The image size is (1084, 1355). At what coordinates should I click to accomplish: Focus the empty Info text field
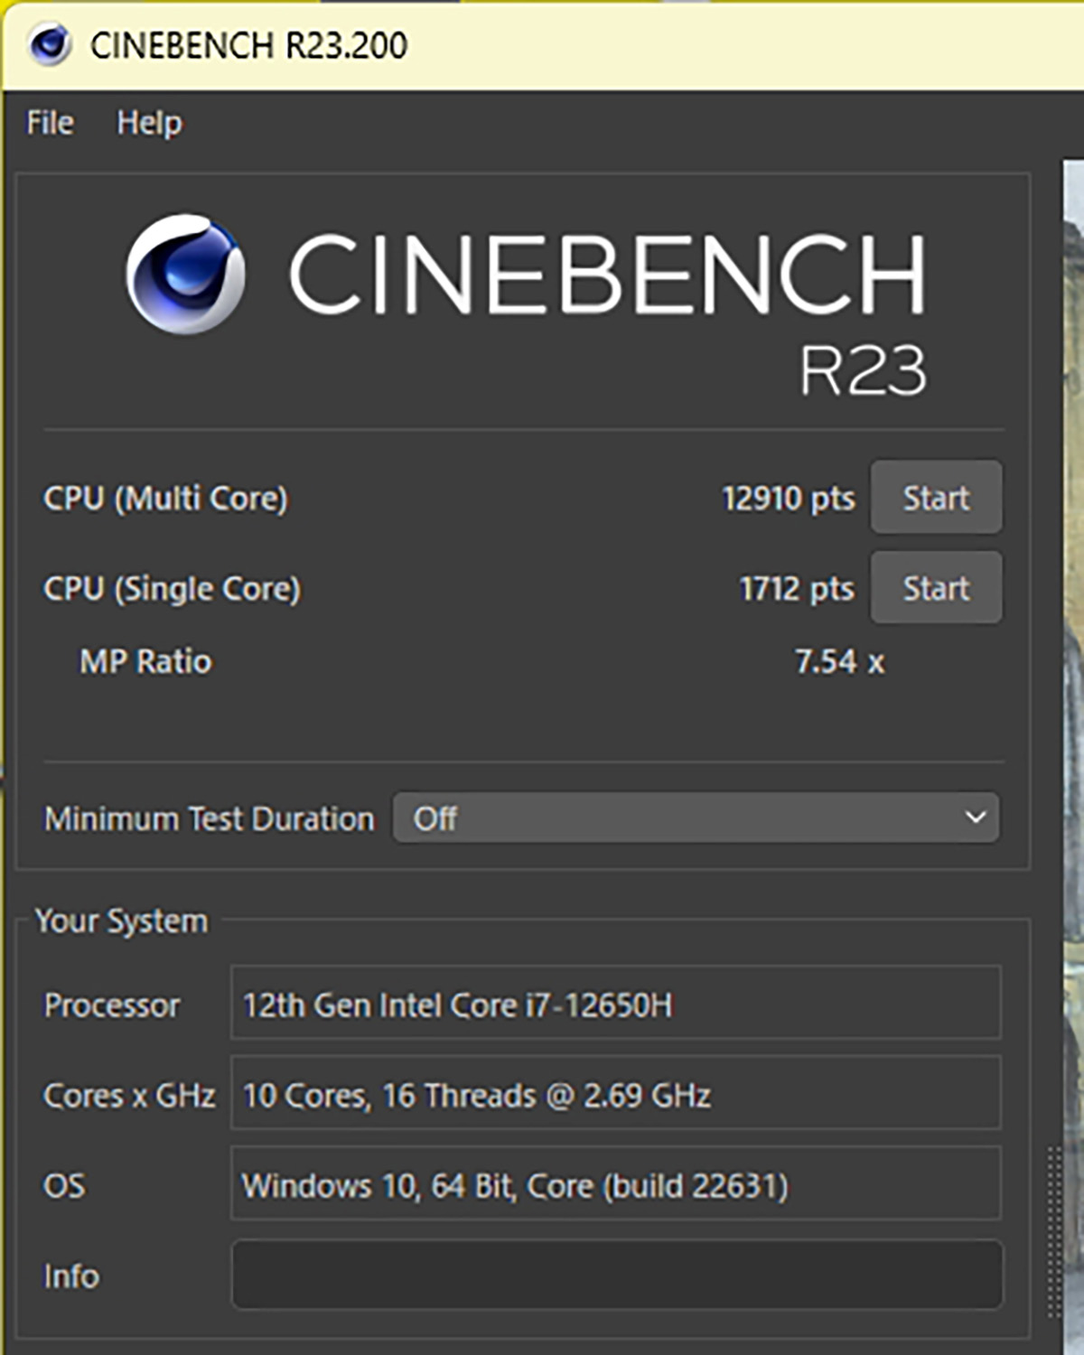tap(617, 1276)
